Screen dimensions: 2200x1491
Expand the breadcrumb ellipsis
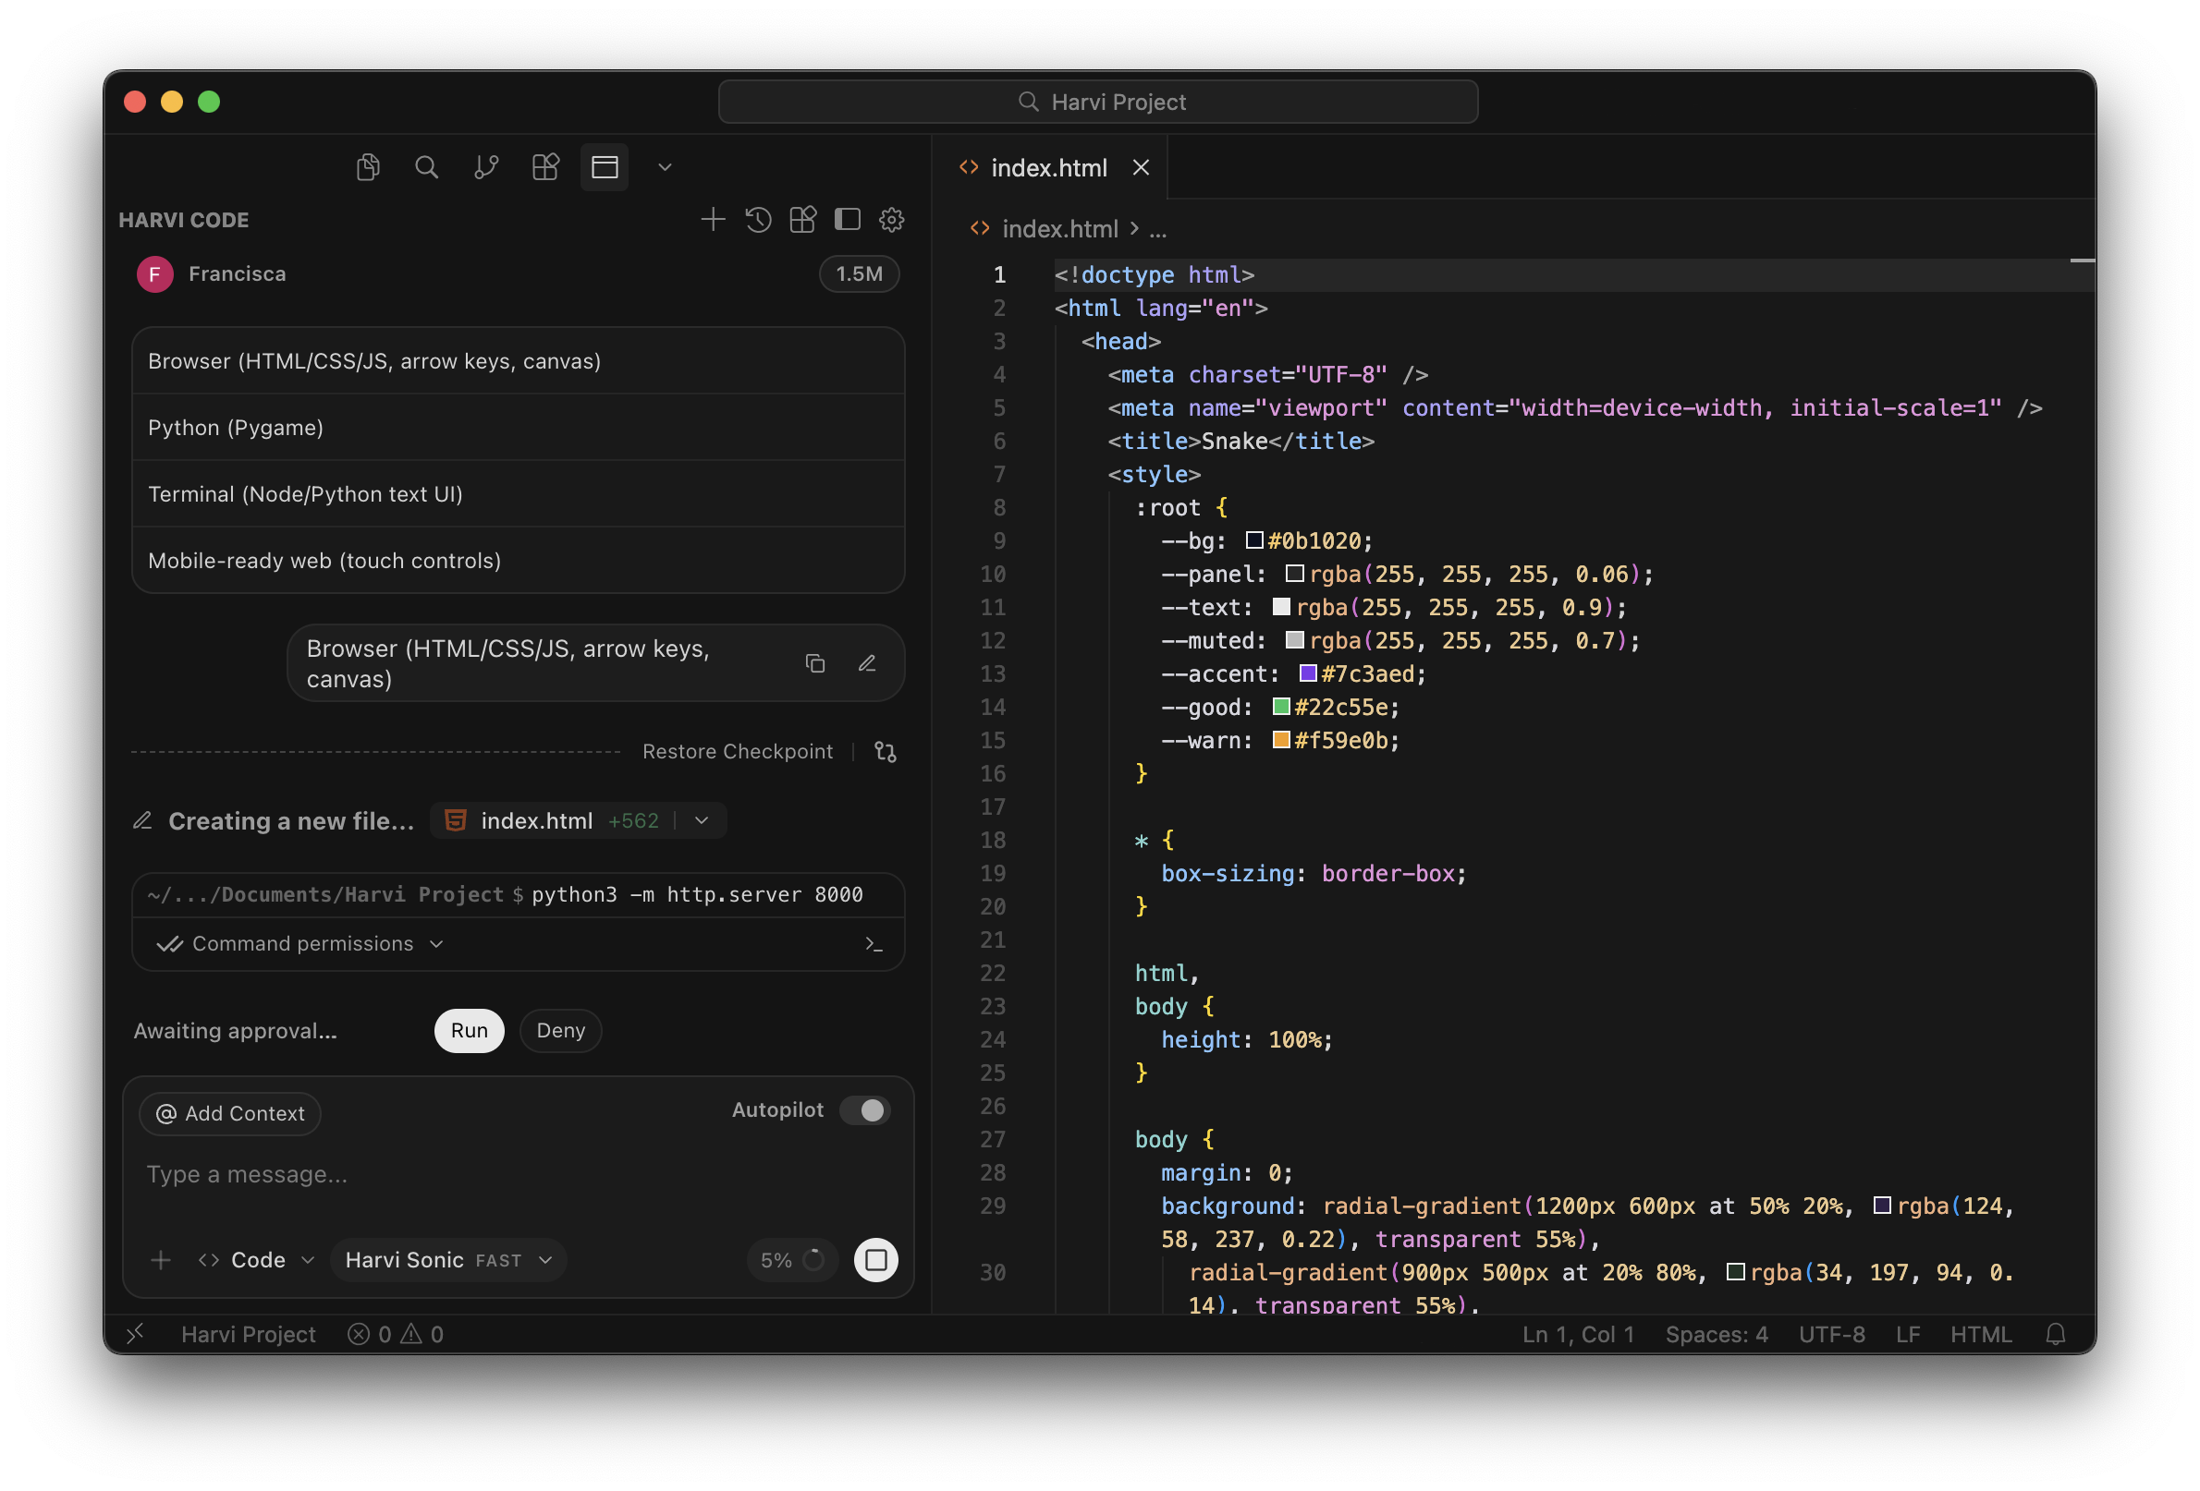coord(1157,229)
